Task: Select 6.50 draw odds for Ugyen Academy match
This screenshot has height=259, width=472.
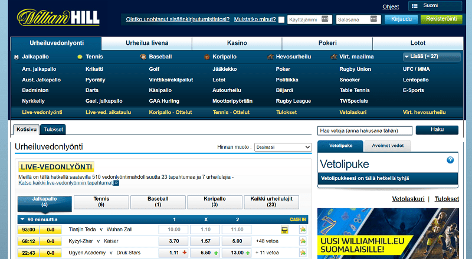Action: click(x=205, y=253)
